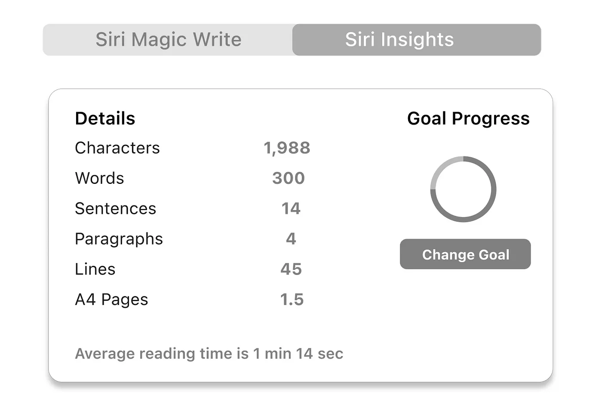The width and height of the screenshot is (602, 406).
Task: Click the 1,988 characters count
Action: coord(287,148)
